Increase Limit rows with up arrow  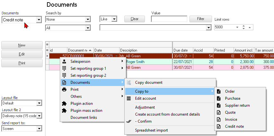[x=243, y=26]
